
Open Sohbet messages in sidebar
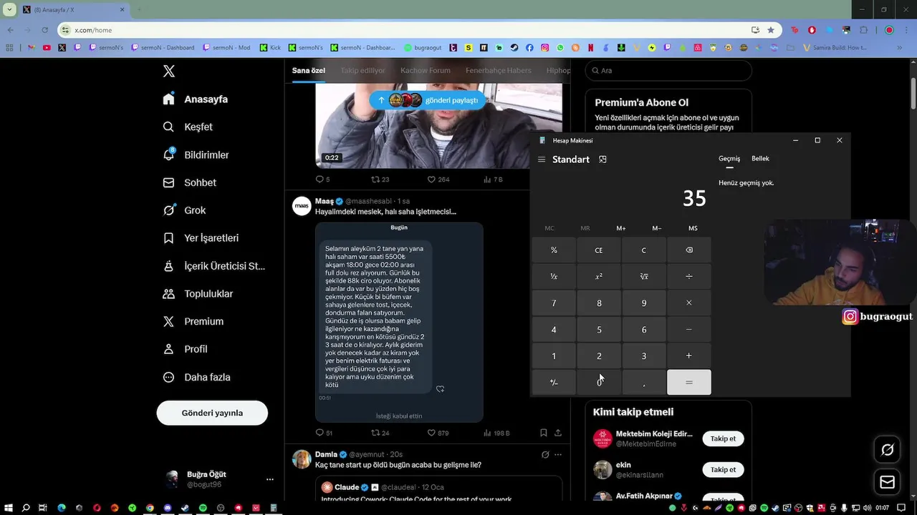pyautogui.click(x=190, y=182)
